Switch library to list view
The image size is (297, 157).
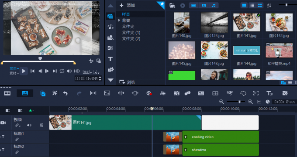pyautogui.click(x=252, y=6)
